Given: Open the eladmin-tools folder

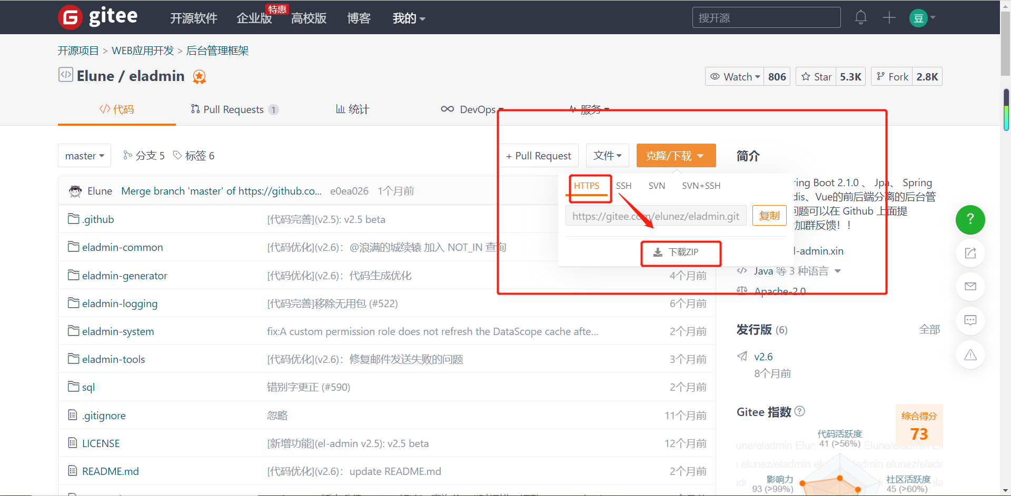Looking at the screenshot, I should click(x=113, y=359).
